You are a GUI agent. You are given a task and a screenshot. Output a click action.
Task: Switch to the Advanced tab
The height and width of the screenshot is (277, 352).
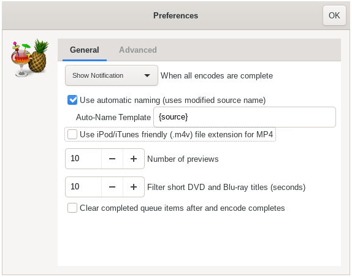point(138,50)
